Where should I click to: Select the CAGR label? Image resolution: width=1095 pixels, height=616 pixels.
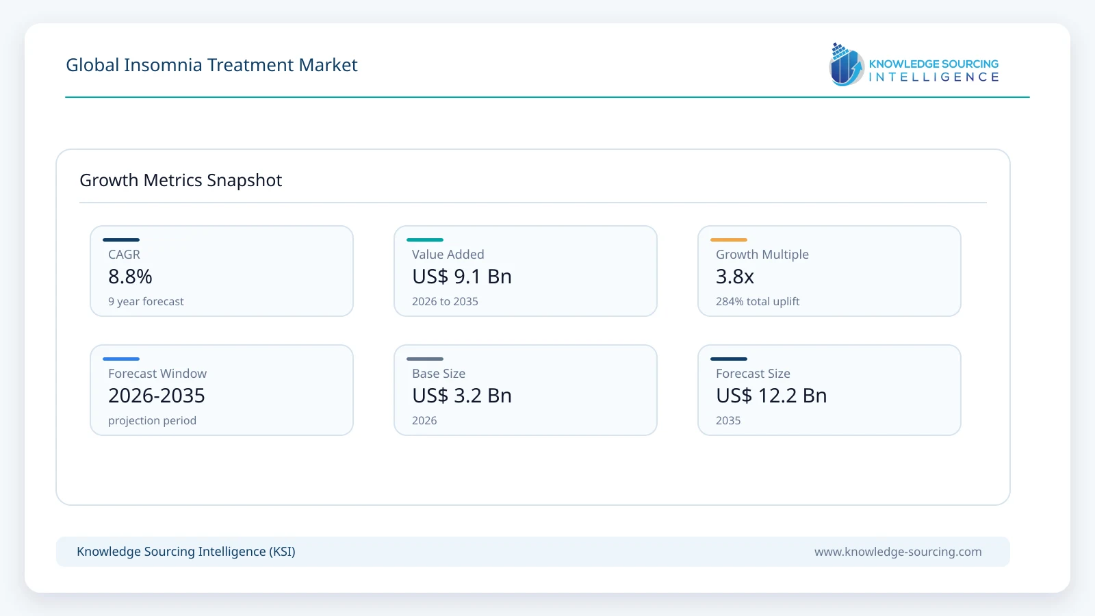pyautogui.click(x=124, y=255)
